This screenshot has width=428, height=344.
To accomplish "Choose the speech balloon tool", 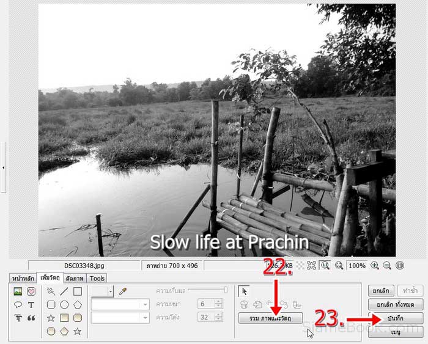I will tap(18, 304).
